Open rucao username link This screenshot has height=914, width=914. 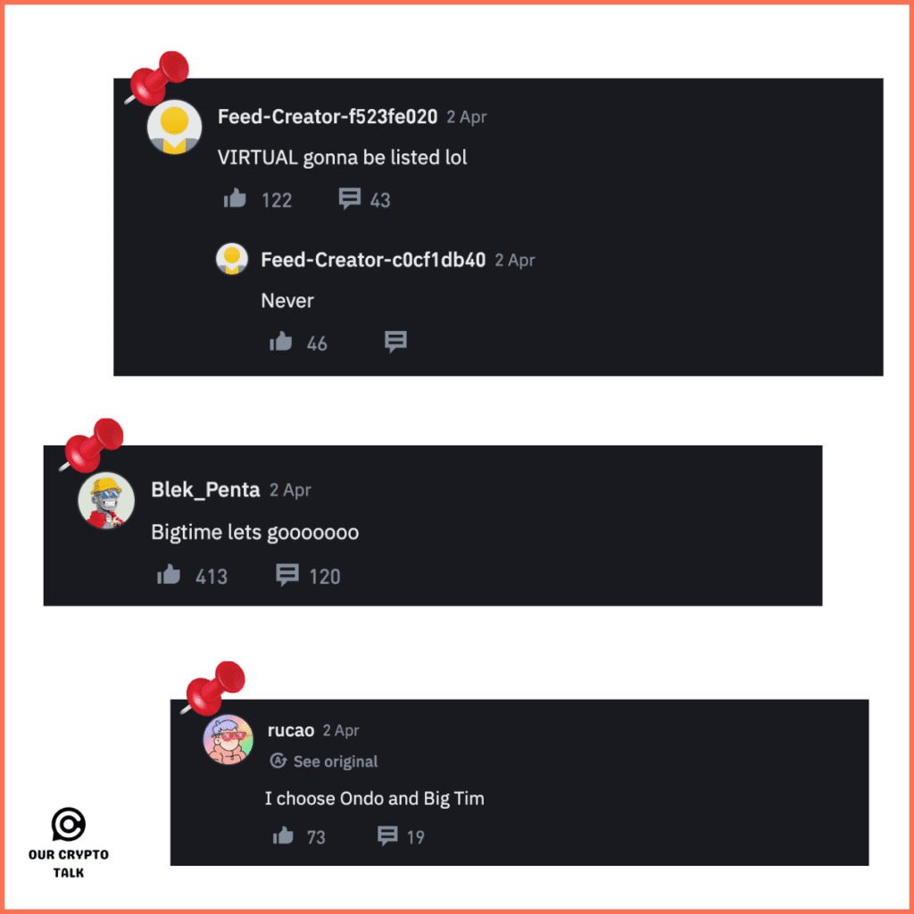[291, 730]
